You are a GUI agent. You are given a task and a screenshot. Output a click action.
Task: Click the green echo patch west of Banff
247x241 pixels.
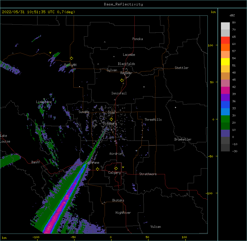coord(9,160)
